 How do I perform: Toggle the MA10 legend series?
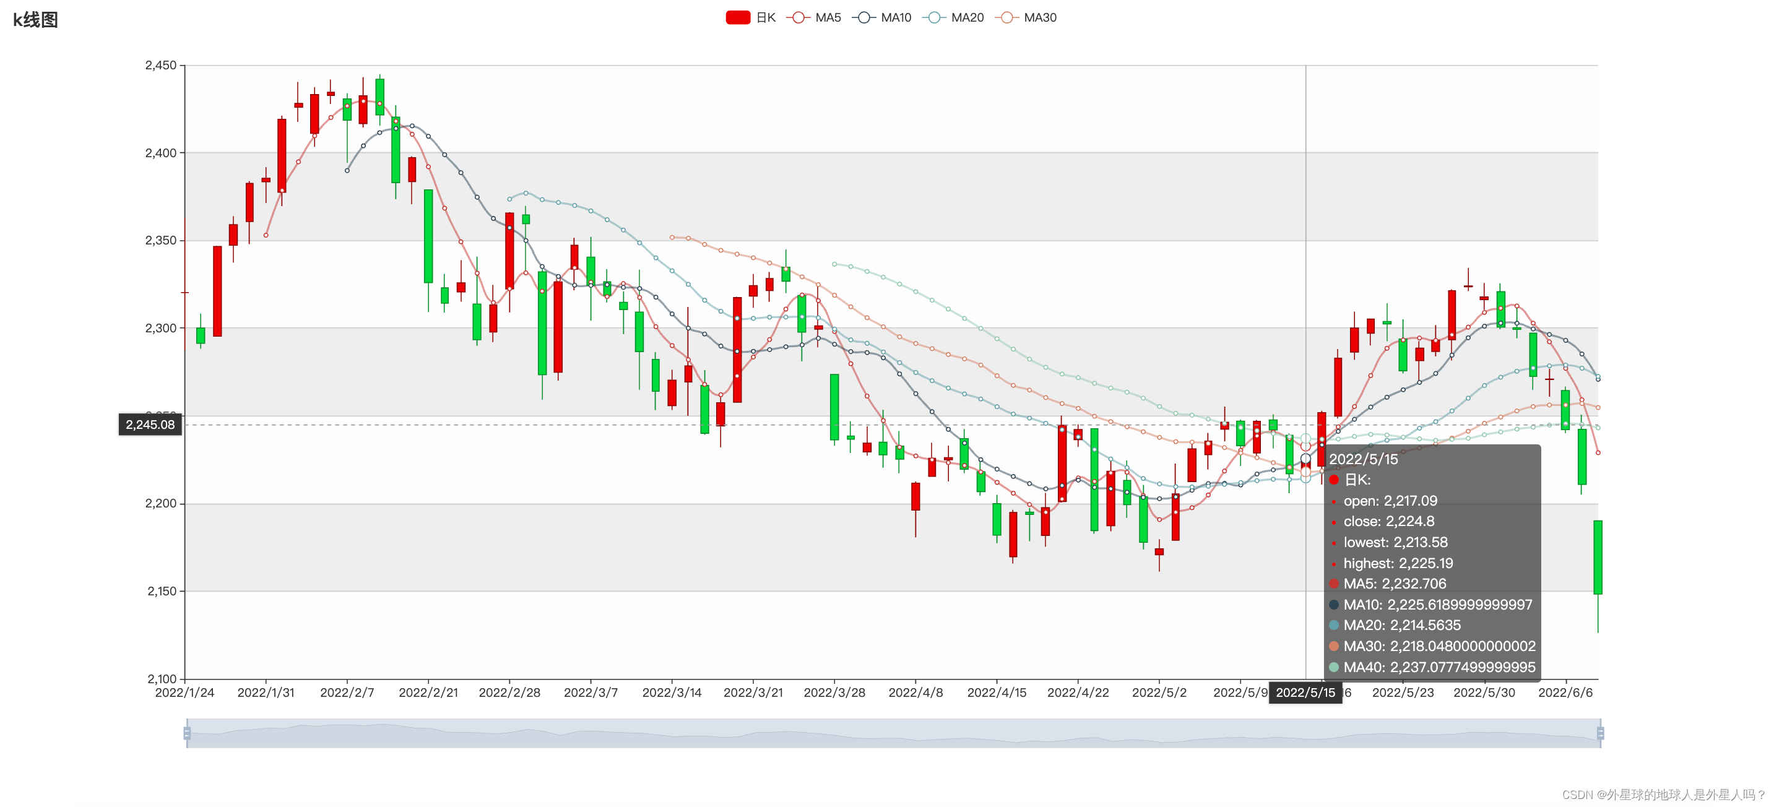click(x=881, y=18)
